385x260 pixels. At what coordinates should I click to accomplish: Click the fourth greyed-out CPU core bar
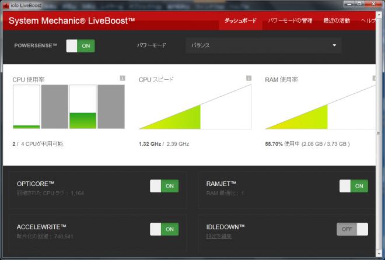point(111,107)
